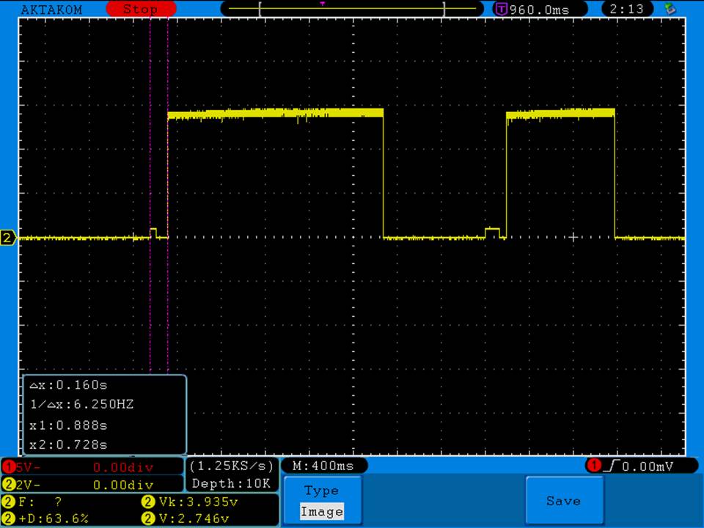Screen dimensions: 704x528
Task: Click the USB device icon at top right
Action: point(670,9)
